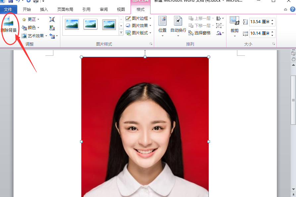The image size is (296, 197).
Task: Open Word Help with the question mark icon
Action: 293,9
